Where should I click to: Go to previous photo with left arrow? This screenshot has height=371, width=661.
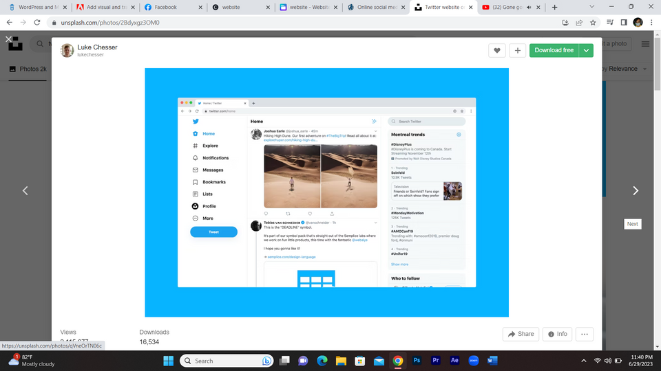pos(25,191)
